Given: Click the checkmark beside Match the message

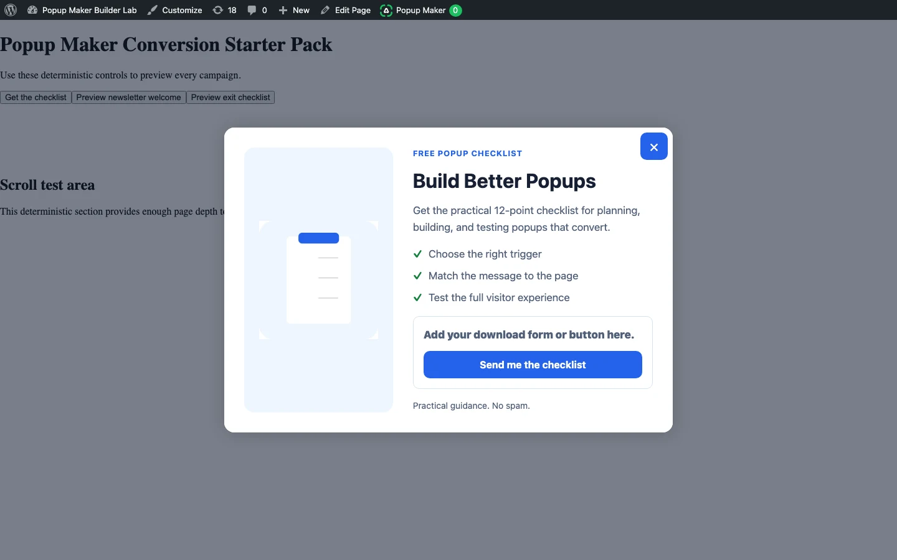Looking at the screenshot, I should [417, 276].
